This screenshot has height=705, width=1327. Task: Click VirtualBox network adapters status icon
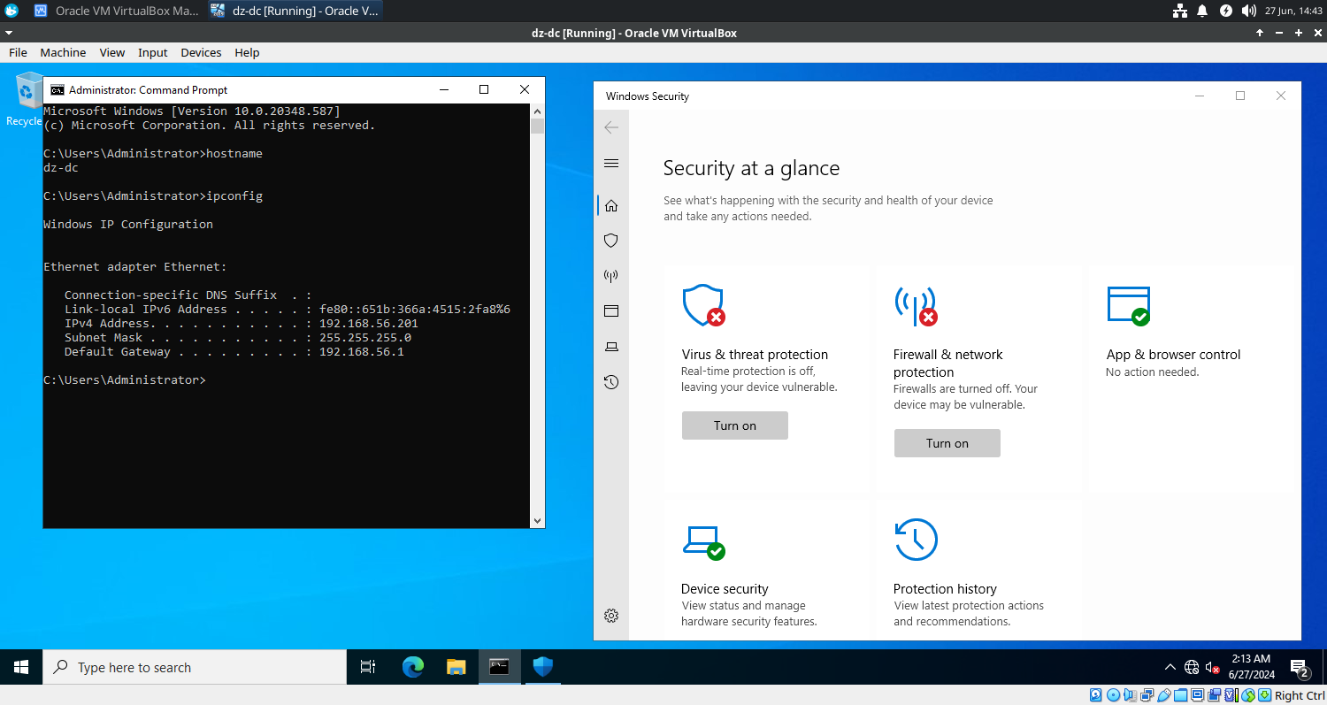[1147, 695]
